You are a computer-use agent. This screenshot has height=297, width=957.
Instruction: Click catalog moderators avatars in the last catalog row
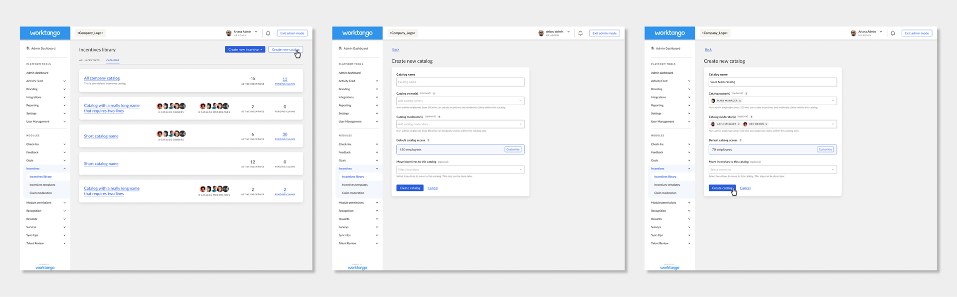(x=214, y=189)
